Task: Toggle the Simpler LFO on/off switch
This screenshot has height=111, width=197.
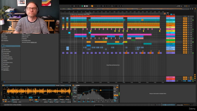Action: 30,100
